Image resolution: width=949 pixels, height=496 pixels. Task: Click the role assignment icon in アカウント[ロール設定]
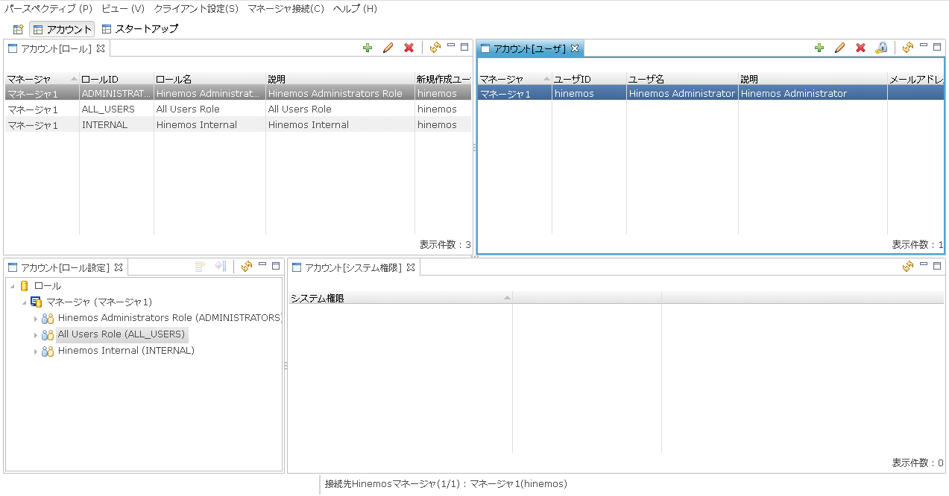200,266
